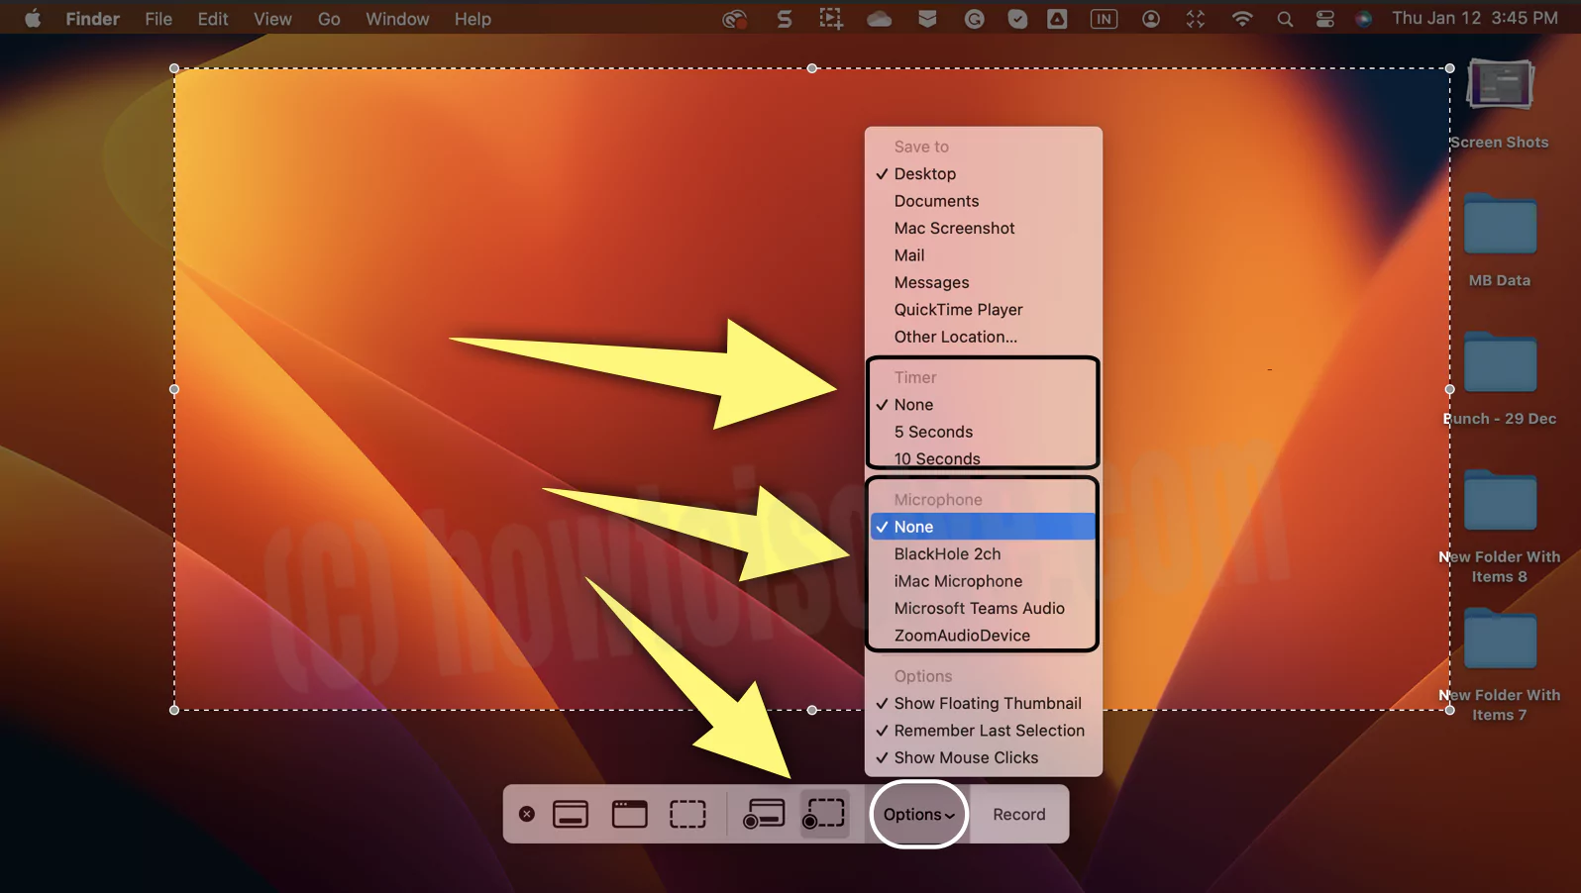
Task: Open the Go menu
Action: [x=329, y=19]
